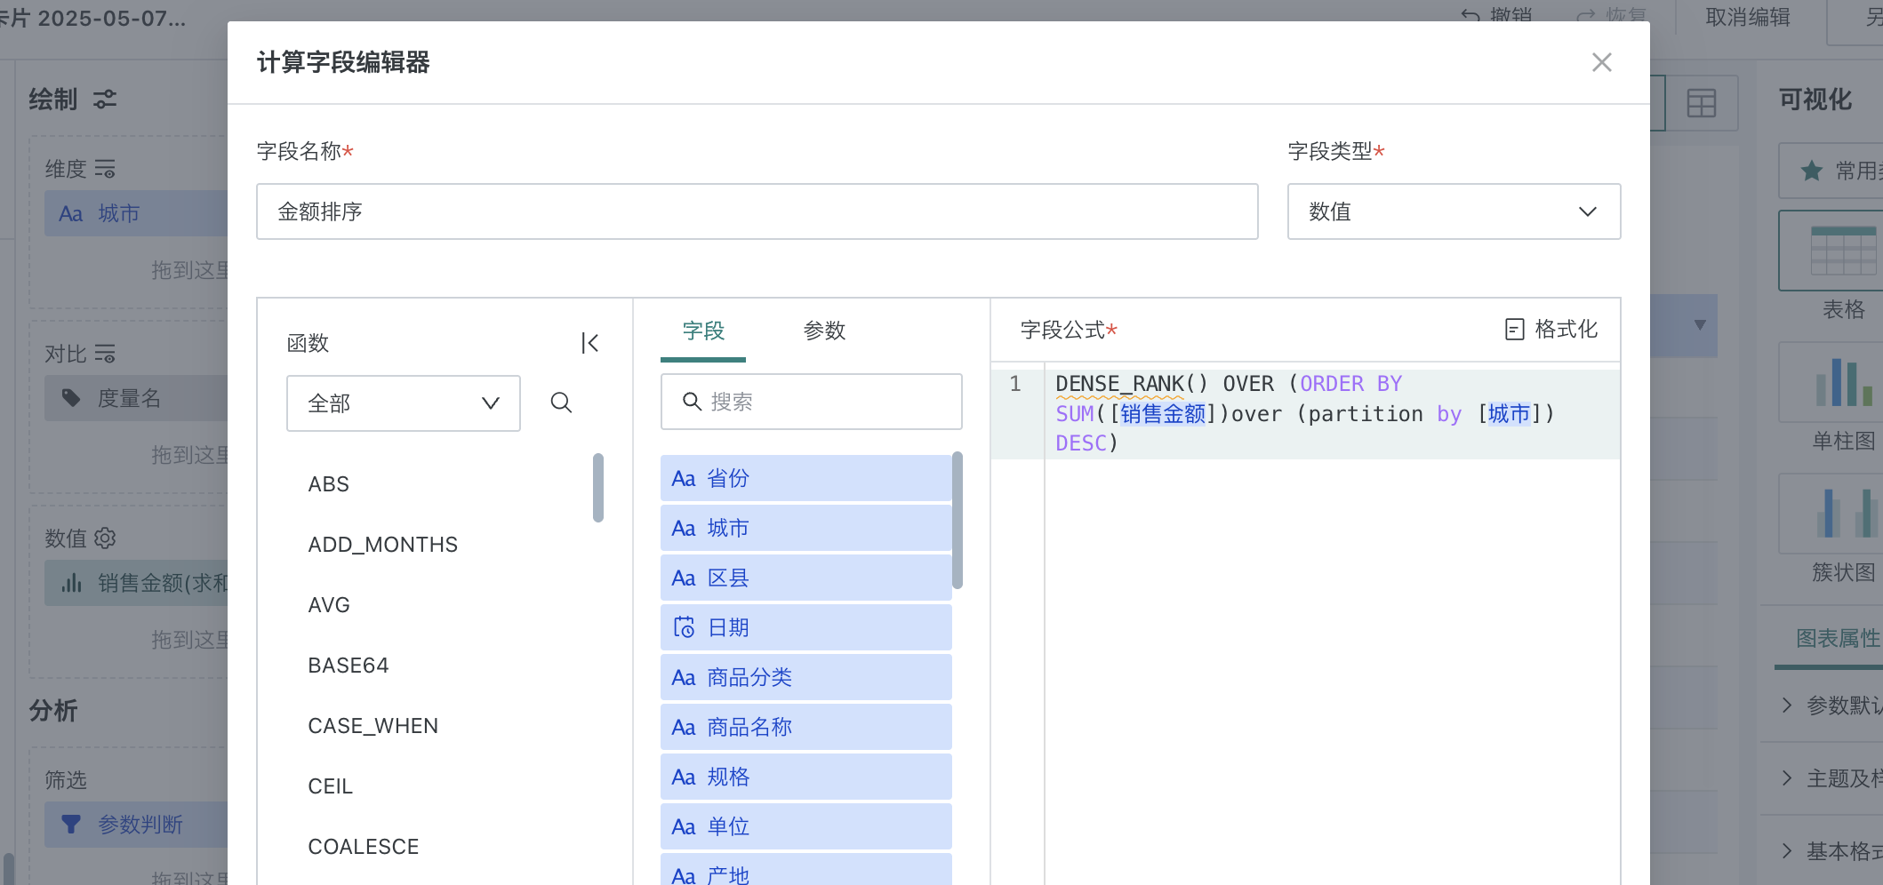Click the field 搜索 search box
The image size is (1883, 885).
[x=811, y=402]
